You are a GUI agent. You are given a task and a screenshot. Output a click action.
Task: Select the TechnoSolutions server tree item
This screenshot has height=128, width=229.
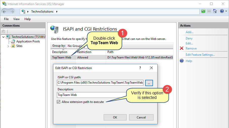[28, 37]
